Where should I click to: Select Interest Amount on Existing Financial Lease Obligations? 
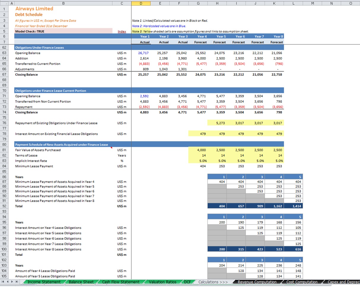[x=56, y=134]
